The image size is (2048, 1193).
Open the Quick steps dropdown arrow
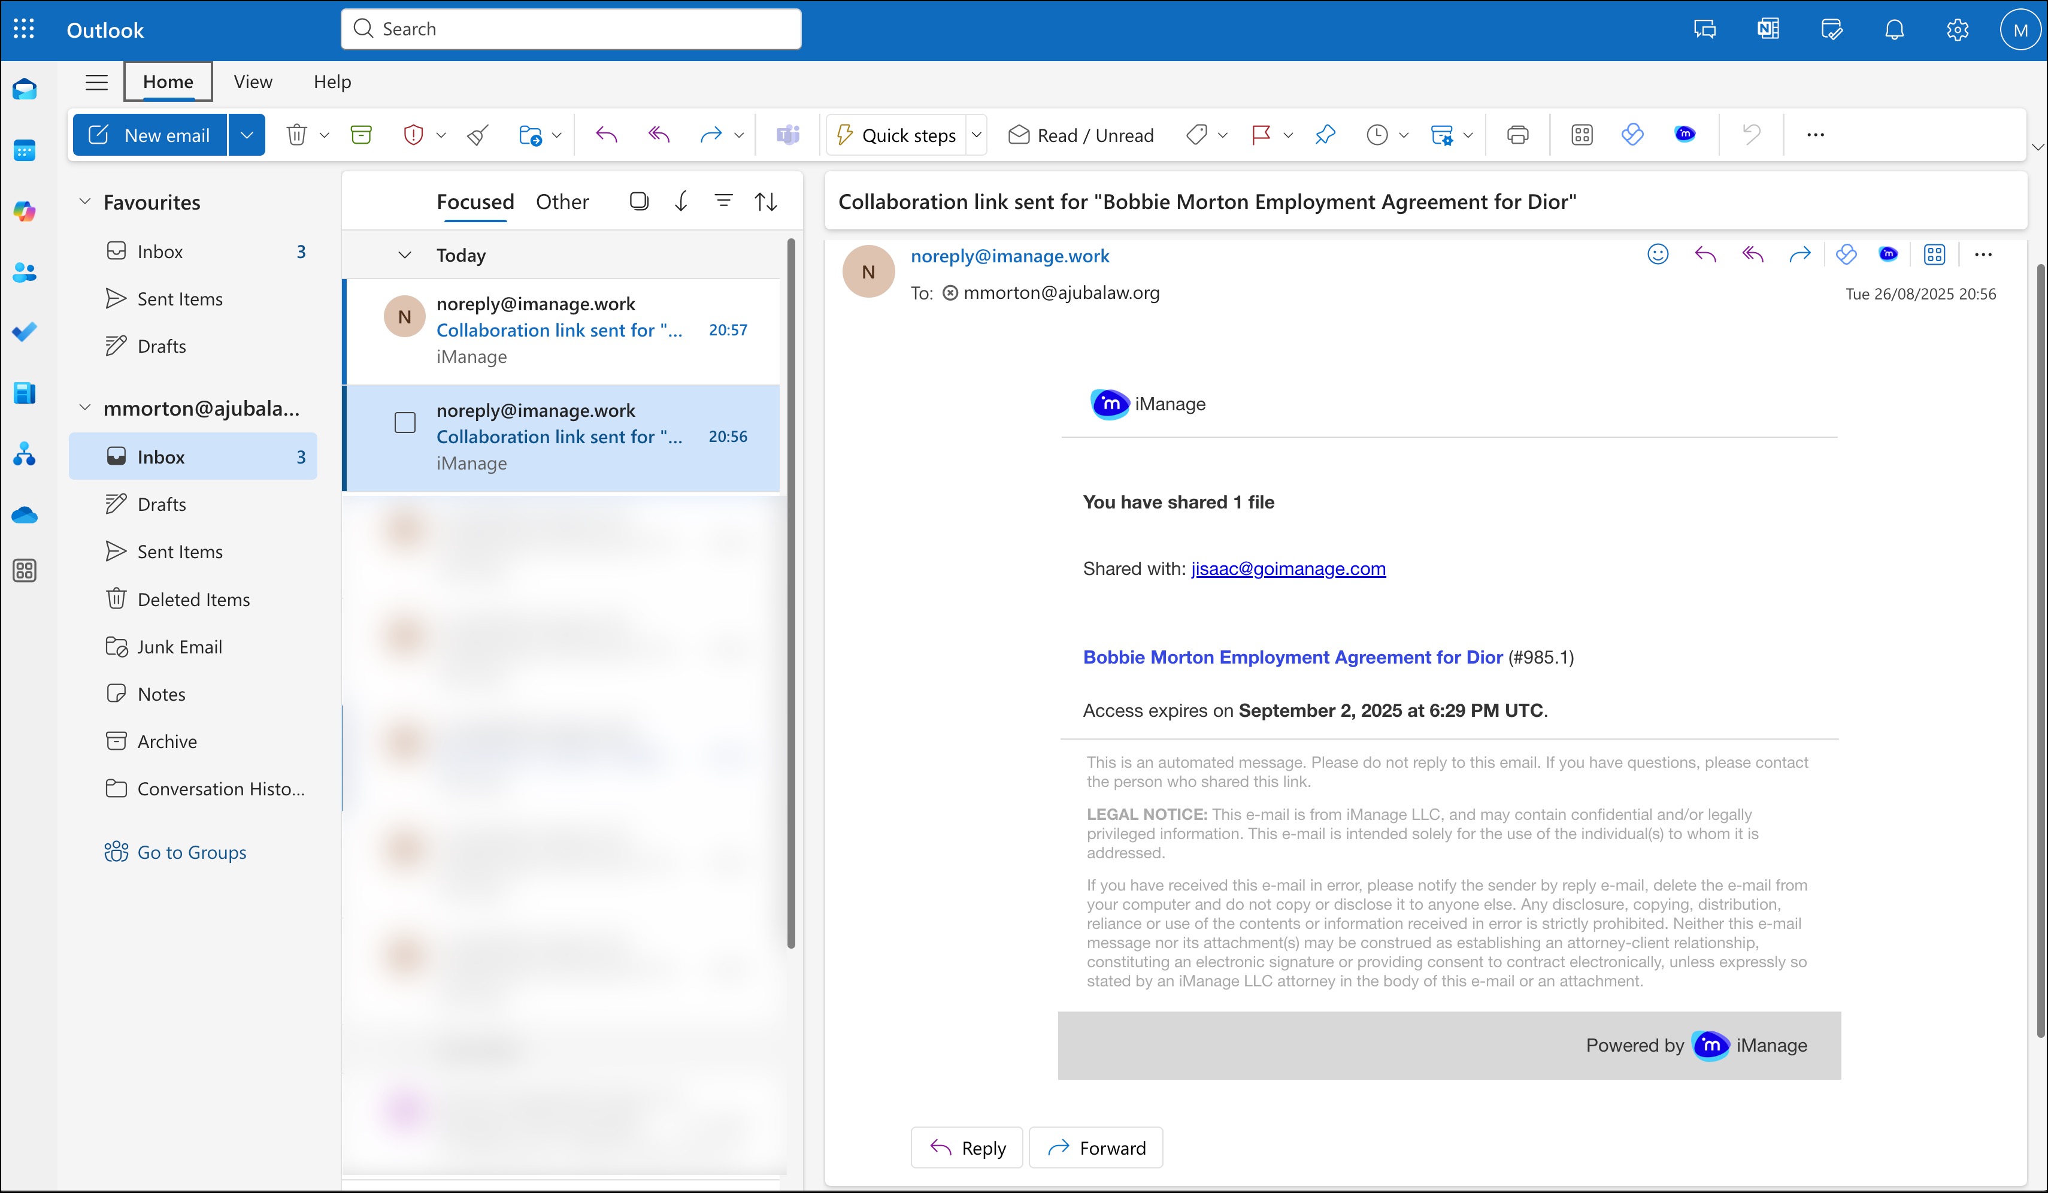click(977, 135)
